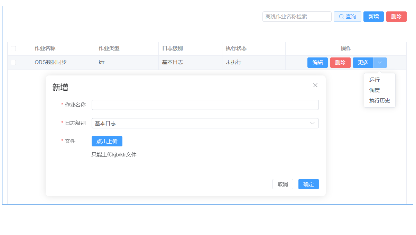Open the 日志级别 dropdown showing 基本日志

point(205,123)
